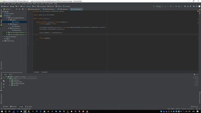The height and width of the screenshot is (113, 201).
Task: Expand the Configure build node
Action: pyautogui.click(x=10, y=82)
